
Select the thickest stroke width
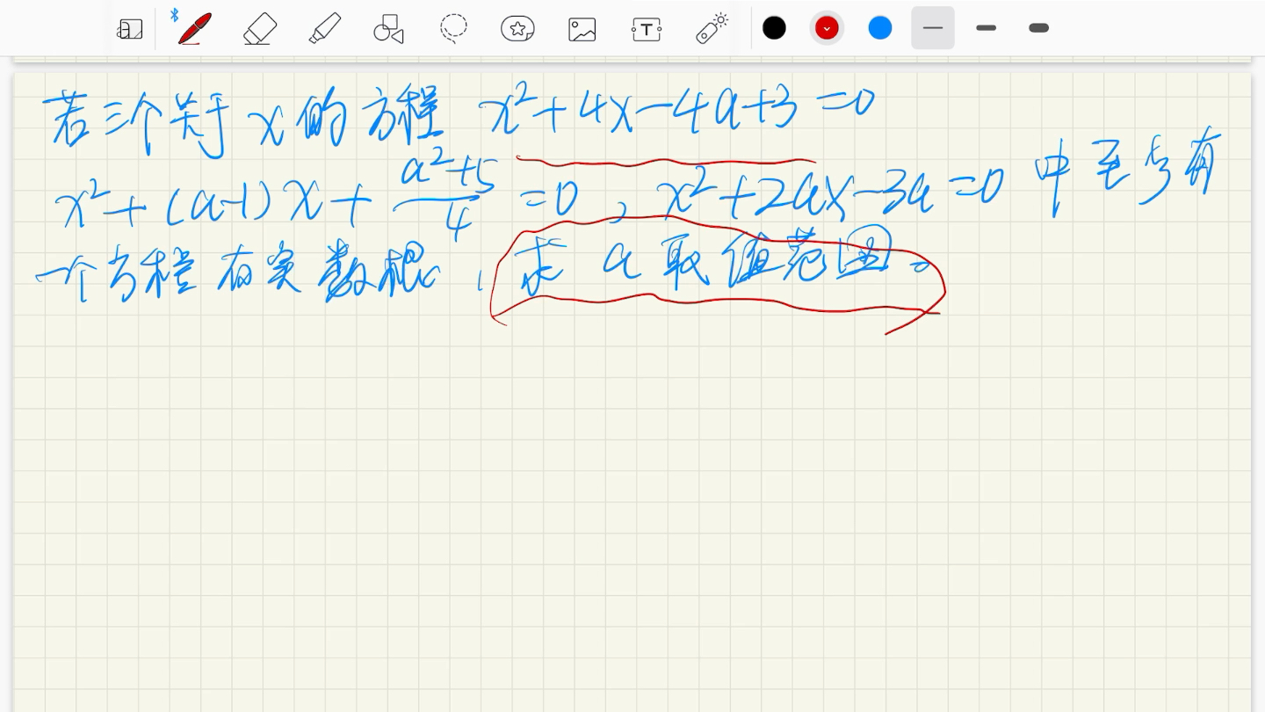point(1039,28)
